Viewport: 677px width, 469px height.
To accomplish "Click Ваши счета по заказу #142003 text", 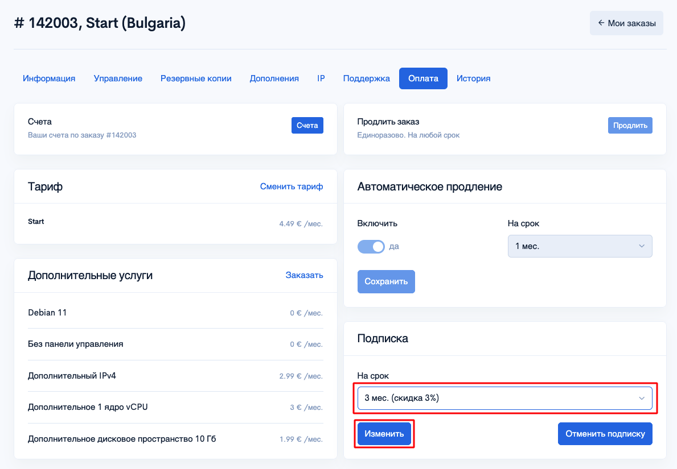I will 82,135.
